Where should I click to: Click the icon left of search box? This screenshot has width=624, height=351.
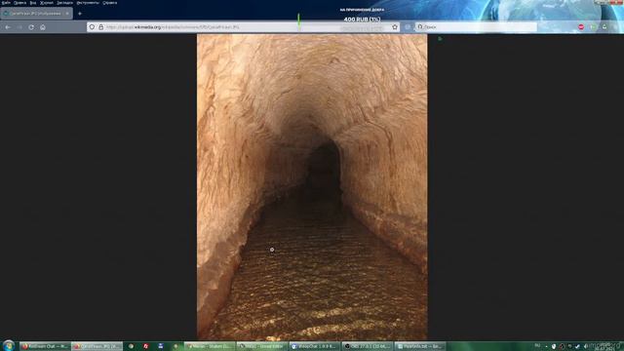click(408, 27)
